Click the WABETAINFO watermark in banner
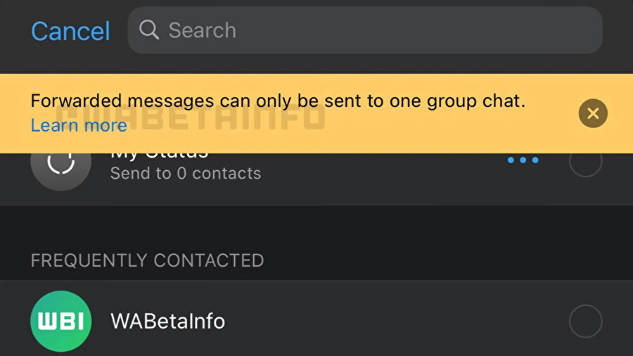Screen dimensions: 633x356 [190, 117]
